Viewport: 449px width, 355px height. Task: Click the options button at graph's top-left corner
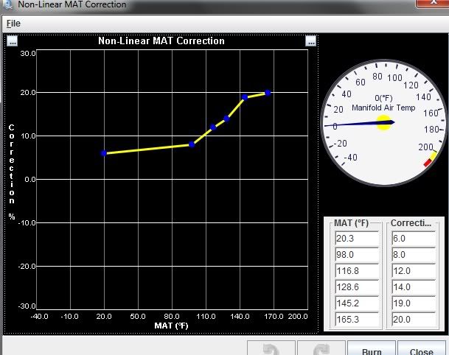[x=12, y=41]
